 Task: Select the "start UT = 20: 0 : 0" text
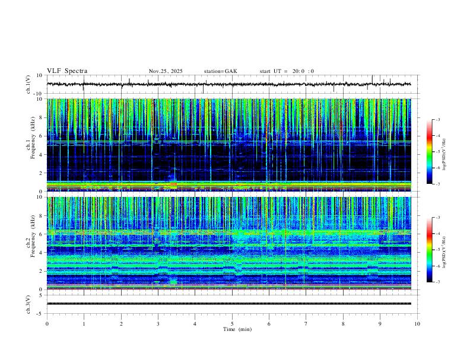click(287, 71)
